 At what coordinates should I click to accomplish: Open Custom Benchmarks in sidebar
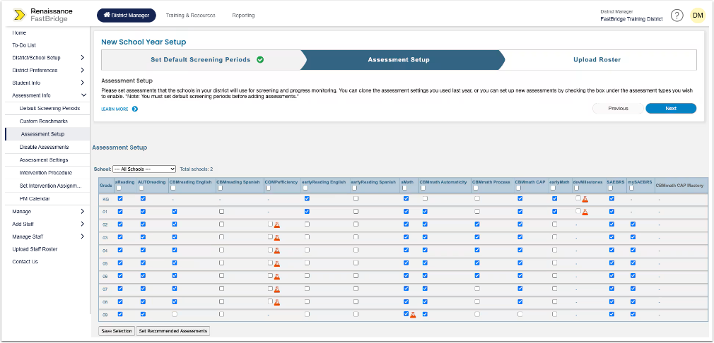pos(44,121)
